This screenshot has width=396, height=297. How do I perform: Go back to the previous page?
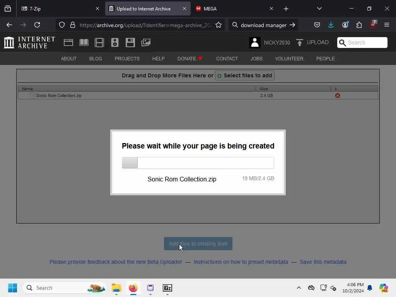tap(9, 25)
